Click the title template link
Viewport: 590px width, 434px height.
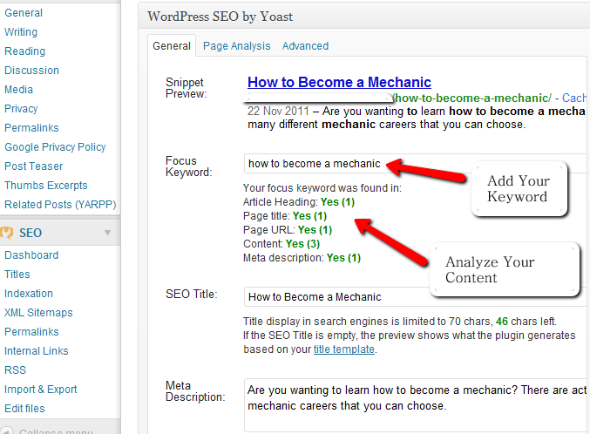344,349
